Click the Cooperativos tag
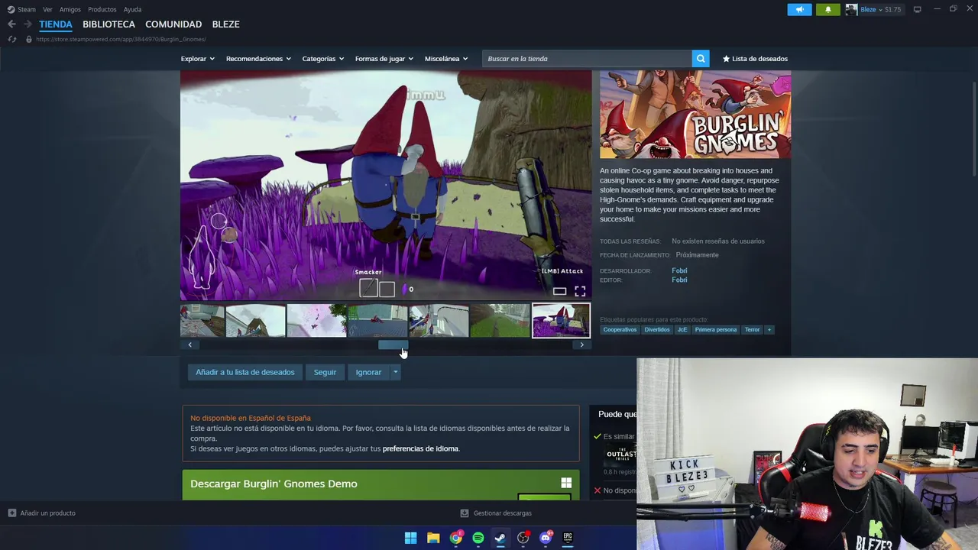This screenshot has width=978, height=550. [x=620, y=330]
